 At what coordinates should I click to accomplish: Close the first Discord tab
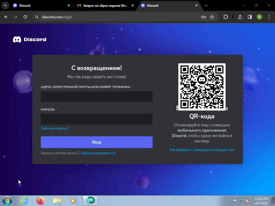tap(69, 6)
